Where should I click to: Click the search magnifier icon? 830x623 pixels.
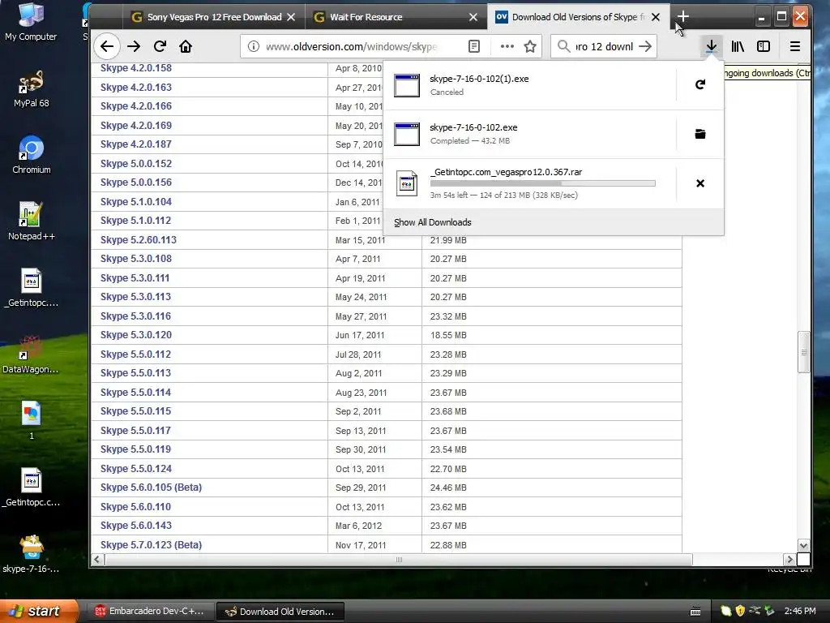point(564,46)
